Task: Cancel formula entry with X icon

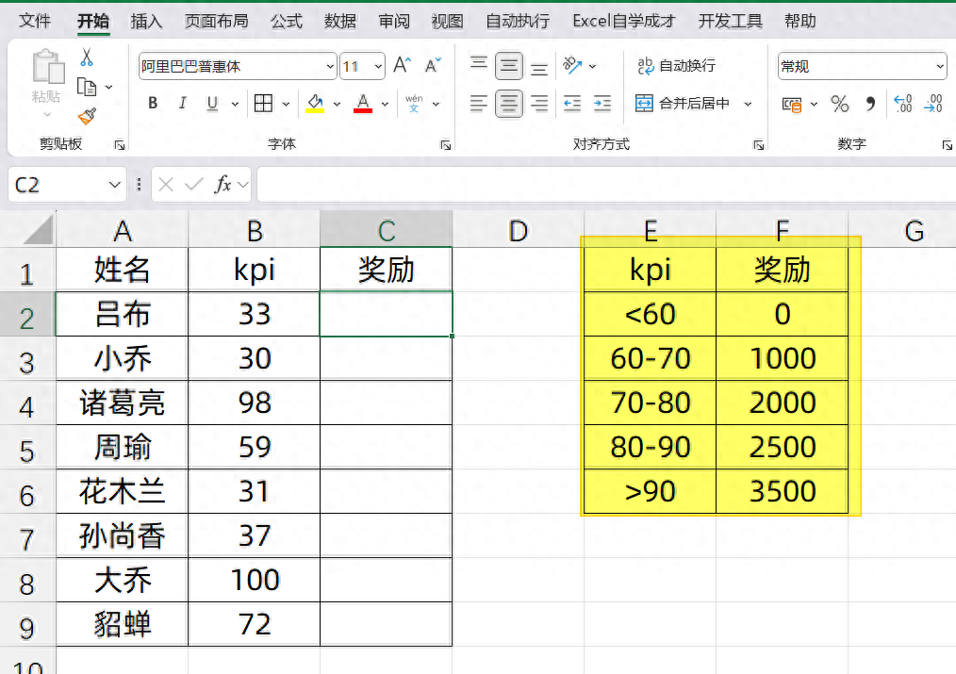Action: click(166, 184)
